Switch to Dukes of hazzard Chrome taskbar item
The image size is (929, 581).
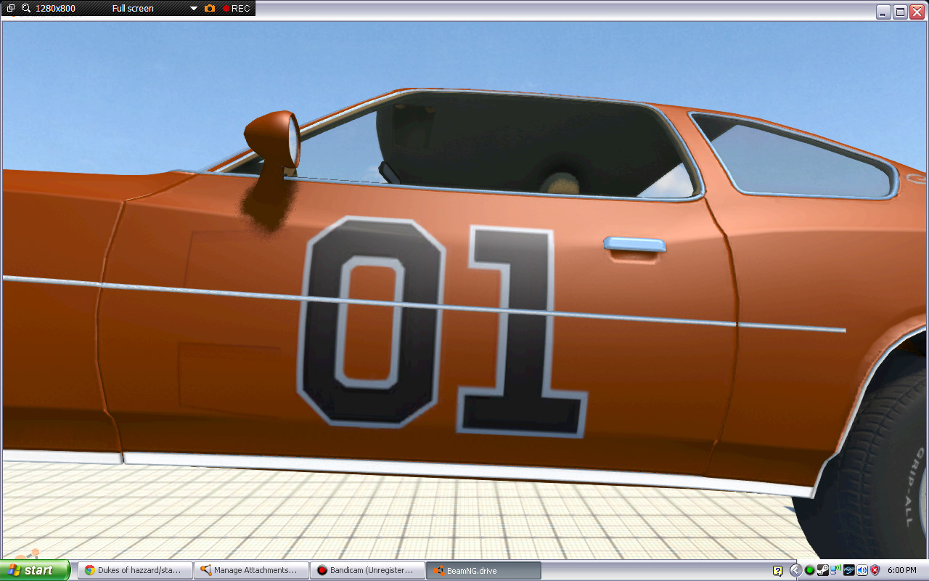tap(136, 570)
